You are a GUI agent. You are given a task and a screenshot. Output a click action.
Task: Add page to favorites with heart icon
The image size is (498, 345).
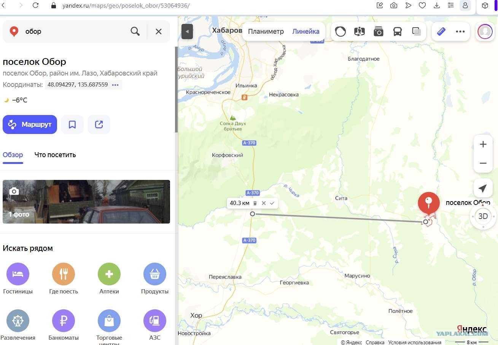(422, 5)
